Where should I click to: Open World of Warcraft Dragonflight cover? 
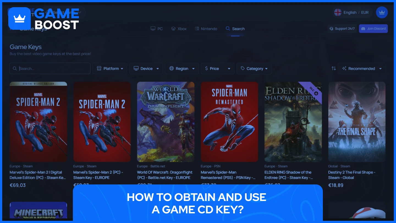click(166, 122)
